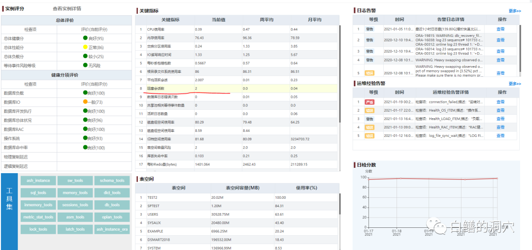Click yellow status dot for 总体性能分
532x250 pixels.
[x=85, y=47]
